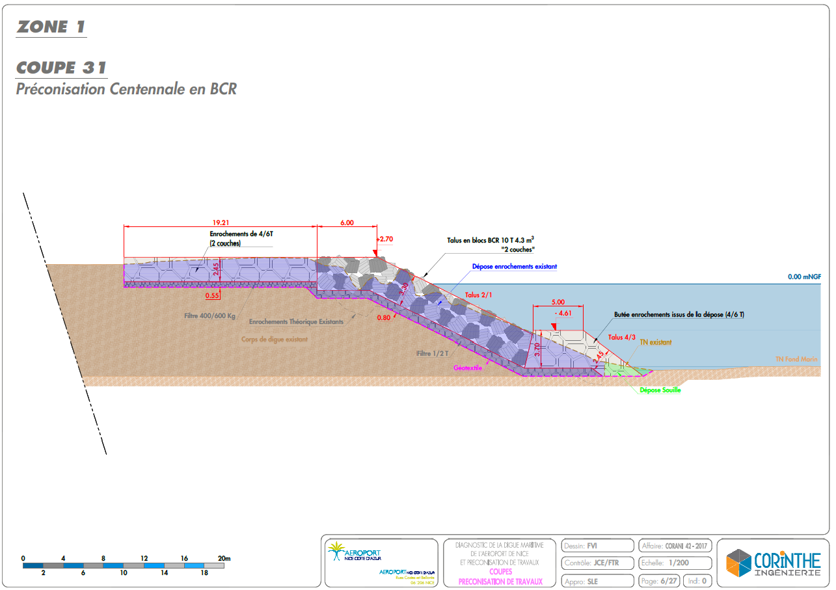
Task: Click the 0.80 thickness value
Action: pyautogui.click(x=384, y=318)
